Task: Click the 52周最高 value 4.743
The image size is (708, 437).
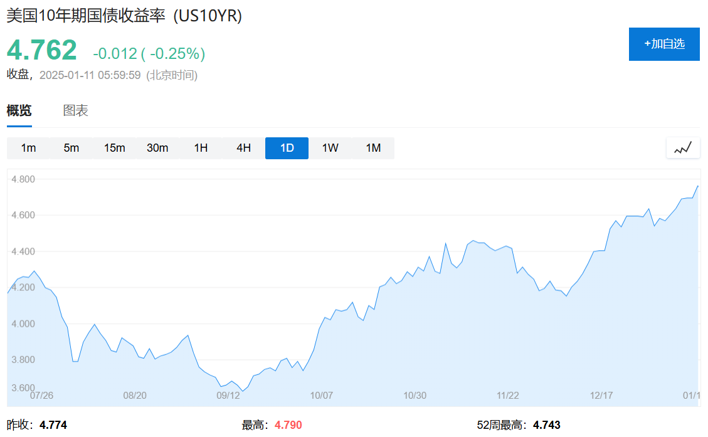Action: [547, 425]
